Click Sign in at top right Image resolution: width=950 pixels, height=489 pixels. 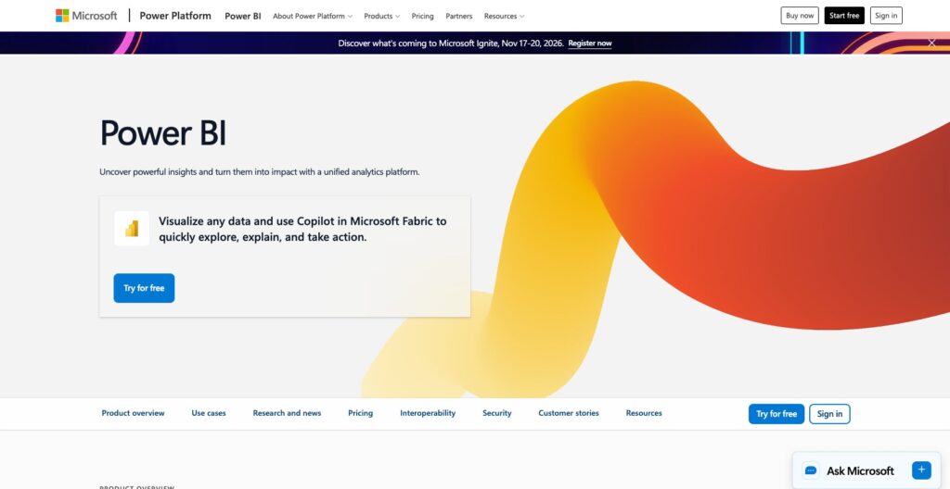[886, 16]
